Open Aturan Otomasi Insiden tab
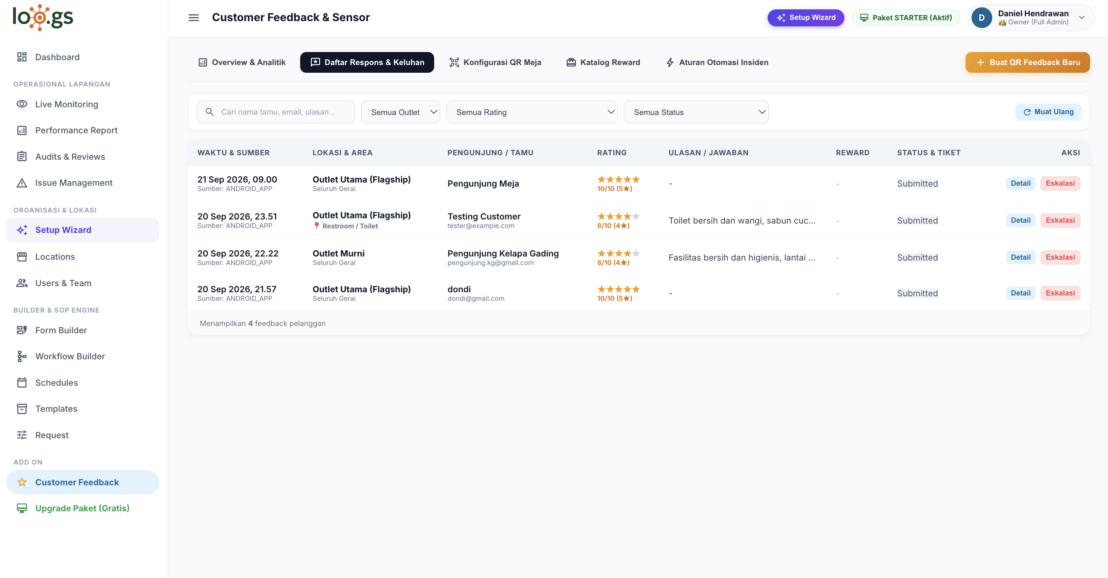1108x578 pixels. coord(717,63)
